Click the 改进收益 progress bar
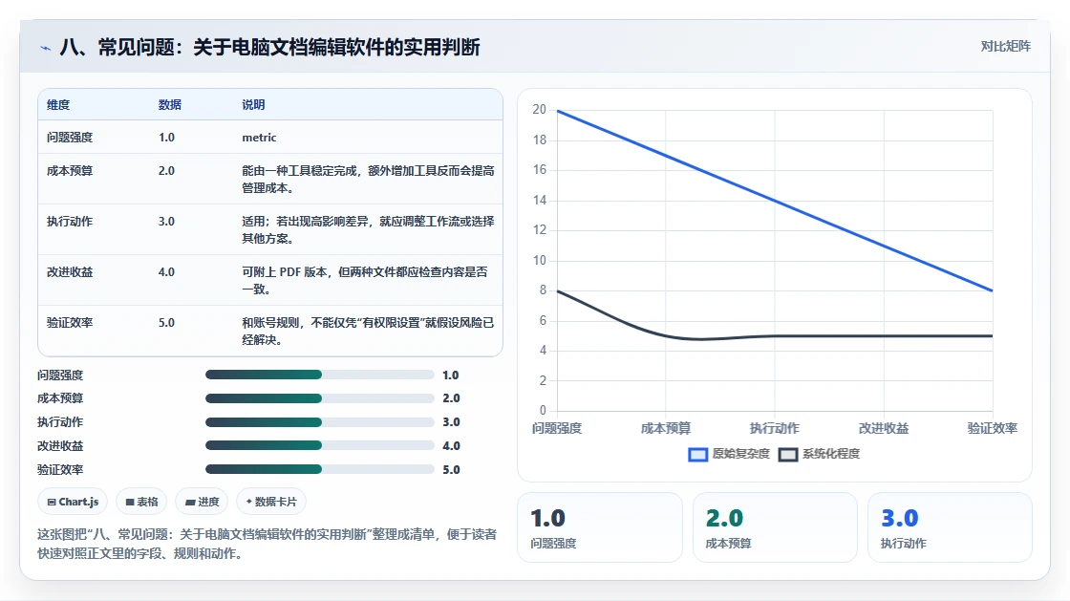 tap(319, 445)
